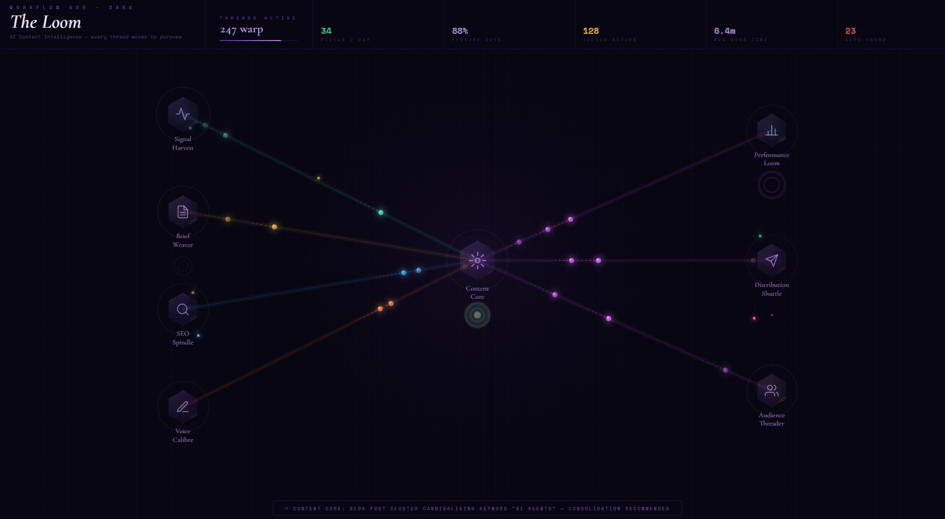This screenshot has height=519, width=945.
Task: Open the Performance Loom chart icon
Action: pyautogui.click(x=771, y=130)
